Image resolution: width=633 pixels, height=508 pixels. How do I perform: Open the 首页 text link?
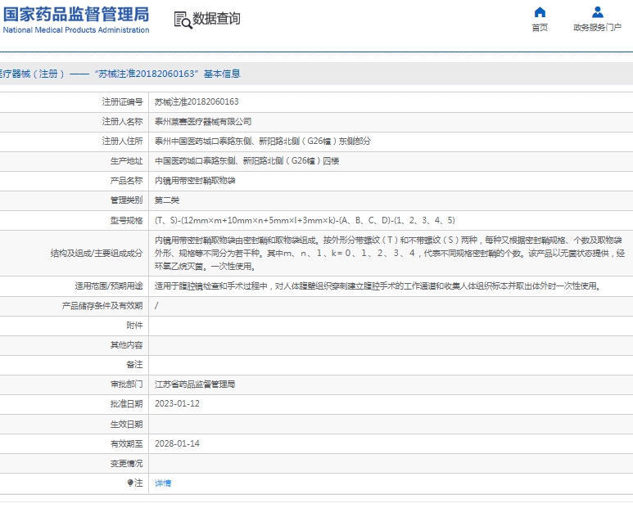coord(540,28)
